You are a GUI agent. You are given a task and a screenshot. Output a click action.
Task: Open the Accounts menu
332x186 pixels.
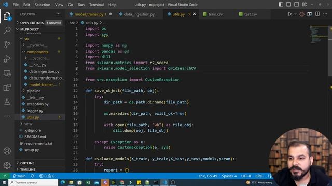pos(7,151)
